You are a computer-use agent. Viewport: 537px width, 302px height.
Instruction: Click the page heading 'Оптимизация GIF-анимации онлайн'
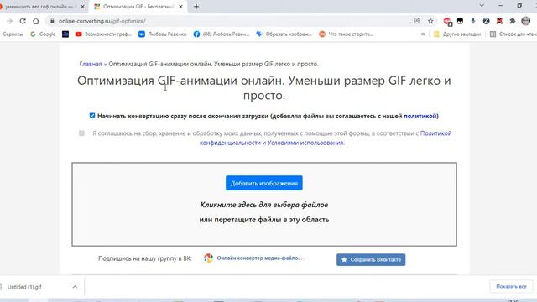(264, 87)
